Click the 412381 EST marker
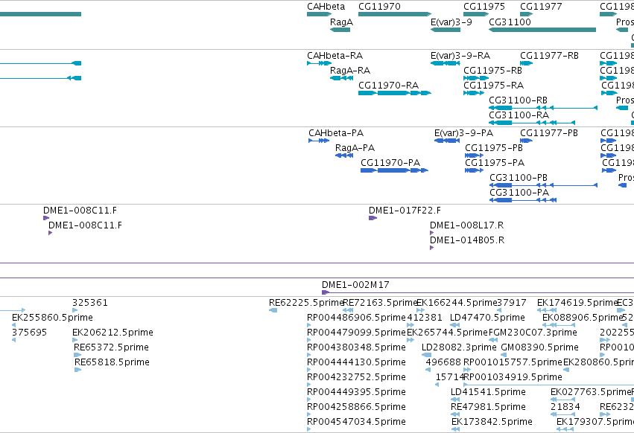The image size is (634, 433). pyautogui.click(x=410, y=325)
